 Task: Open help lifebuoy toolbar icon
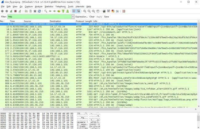coord(124,11)
